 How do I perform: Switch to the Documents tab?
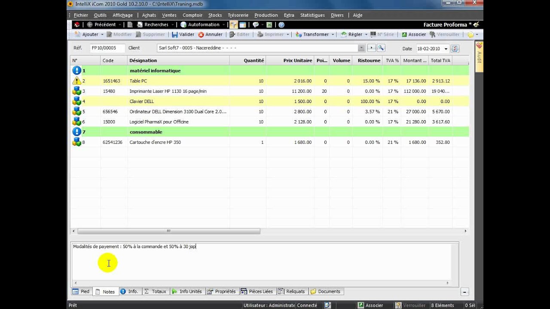[325, 291]
